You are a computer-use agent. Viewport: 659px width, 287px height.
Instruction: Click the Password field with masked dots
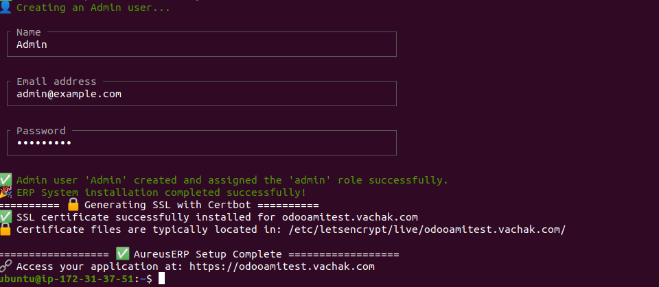click(x=202, y=142)
